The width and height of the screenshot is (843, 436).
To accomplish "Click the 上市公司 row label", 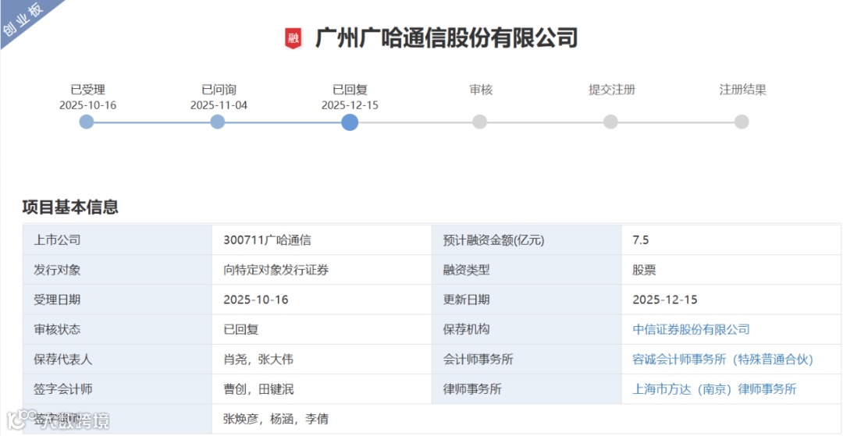I will (57, 240).
